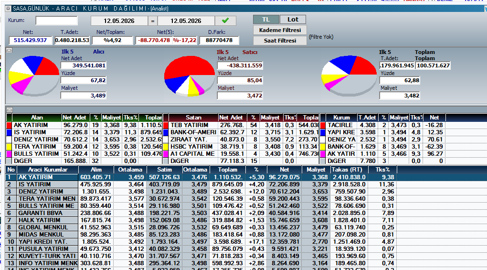Click TEB YATIRIM in the Satan table

point(189,125)
